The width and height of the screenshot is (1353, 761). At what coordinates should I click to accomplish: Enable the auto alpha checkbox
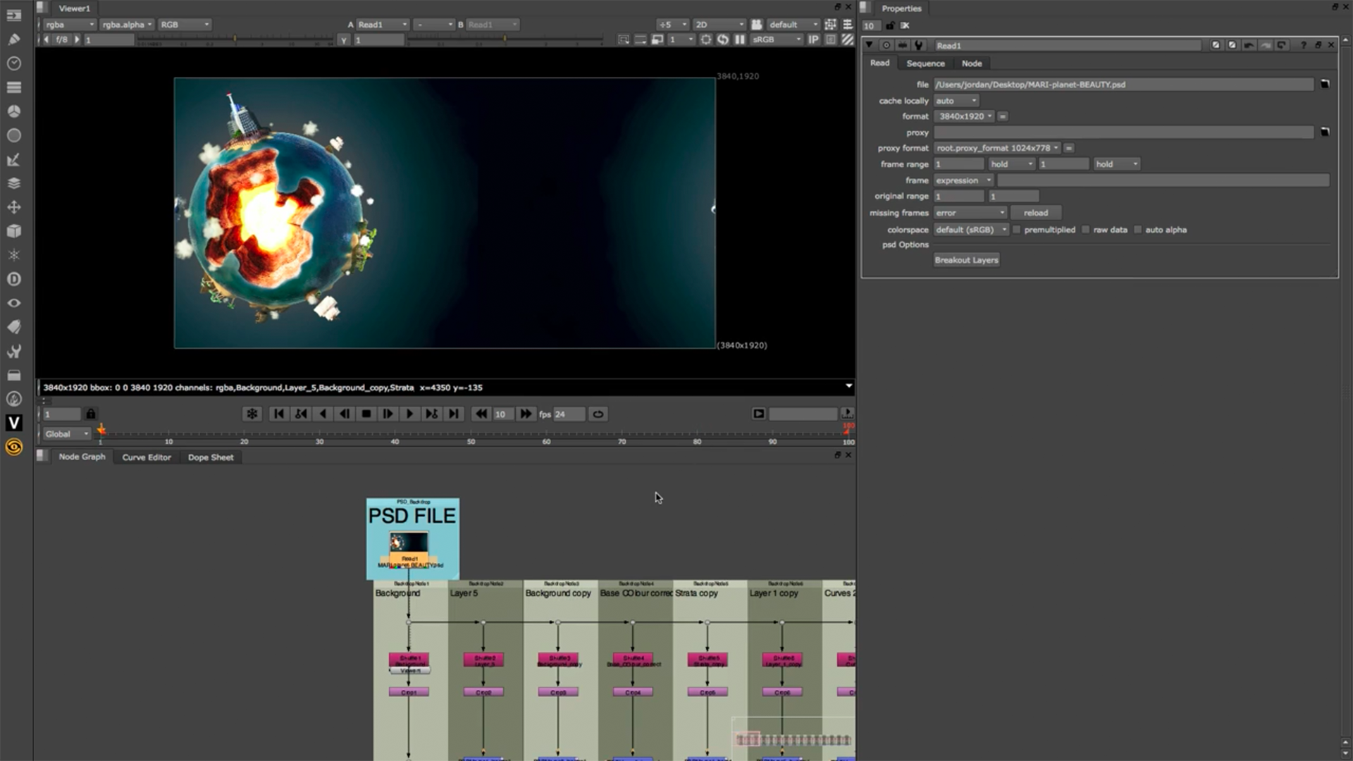click(1138, 230)
